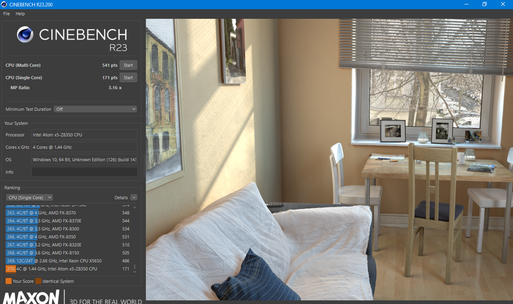
Task: Click the Cinebench sphere logo icon
Action: (25, 35)
